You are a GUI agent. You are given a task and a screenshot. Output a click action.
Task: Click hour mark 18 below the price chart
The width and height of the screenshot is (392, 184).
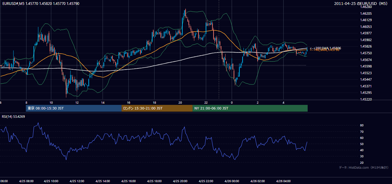coord(154,102)
